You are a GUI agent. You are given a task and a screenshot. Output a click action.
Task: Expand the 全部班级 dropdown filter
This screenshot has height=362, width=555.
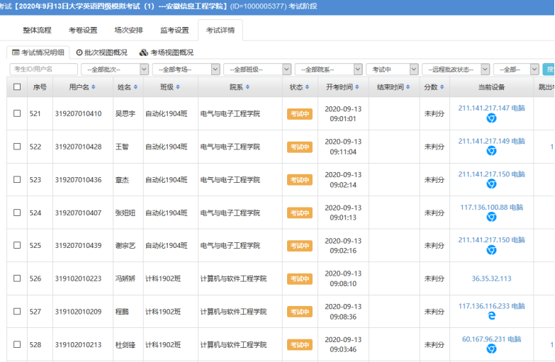257,69
